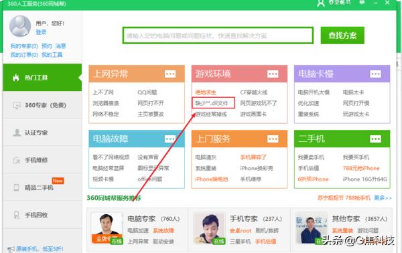The width and height of the screenshot is (402, 253).
Task: Expand more options in 上门服务 card
Action: 273,139
